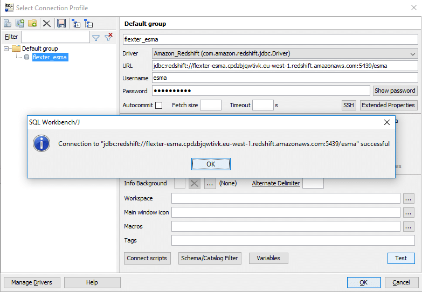This screenshot has width=422, height=292.
Task: Open the Schema/Catalog Filter button
Action: 210,259
